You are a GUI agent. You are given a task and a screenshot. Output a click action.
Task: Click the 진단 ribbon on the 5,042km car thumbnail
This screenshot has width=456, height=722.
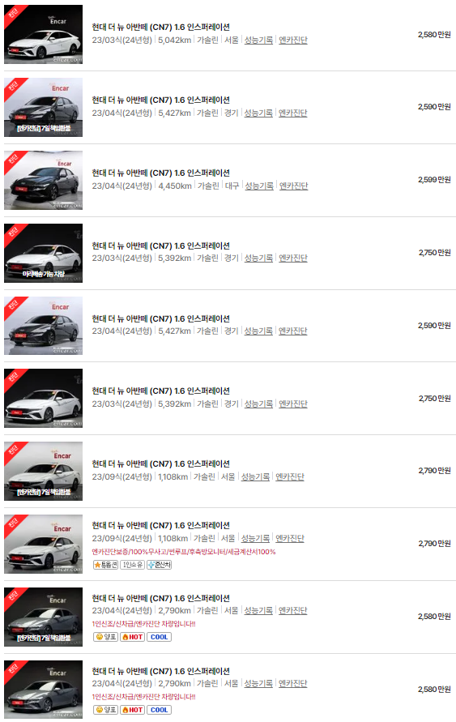click(x=14, y=14)
